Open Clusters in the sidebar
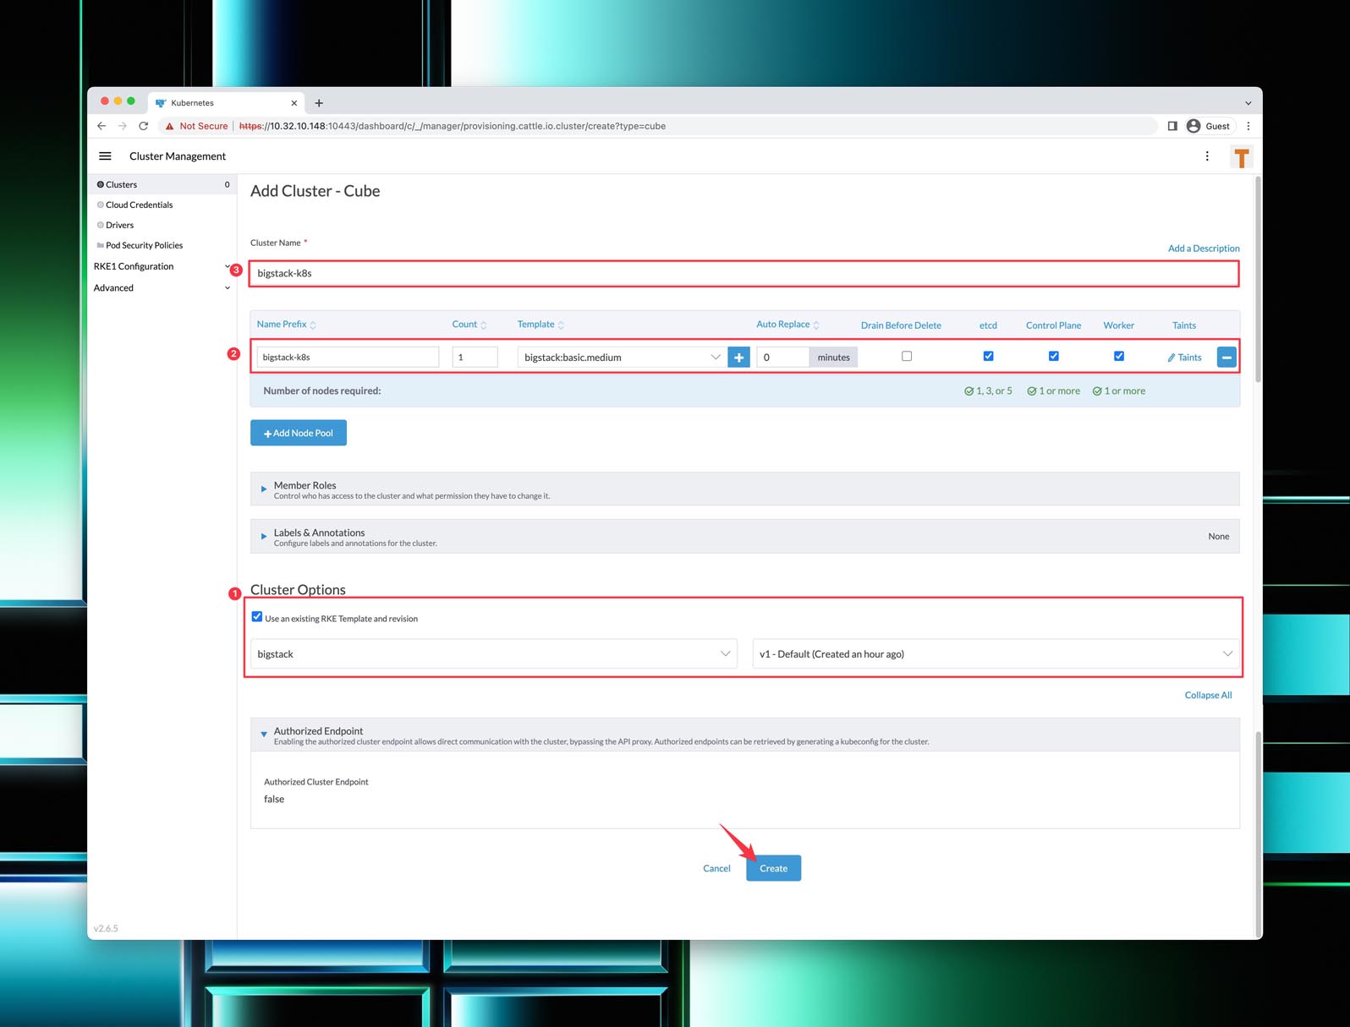This screenshot has height=1027, width=1350. (162, 184)
